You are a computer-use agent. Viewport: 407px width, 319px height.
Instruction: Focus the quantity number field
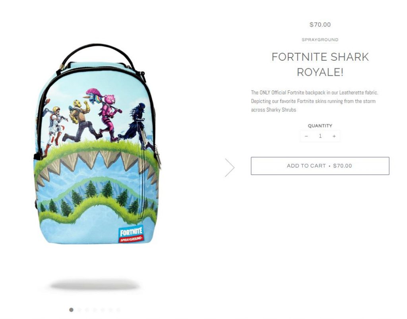[x=320, y=136]
